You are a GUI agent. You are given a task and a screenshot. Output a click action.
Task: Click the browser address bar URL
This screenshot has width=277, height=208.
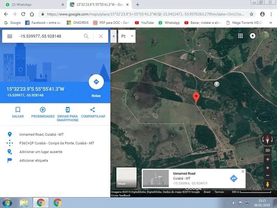(x=145, y=14)
